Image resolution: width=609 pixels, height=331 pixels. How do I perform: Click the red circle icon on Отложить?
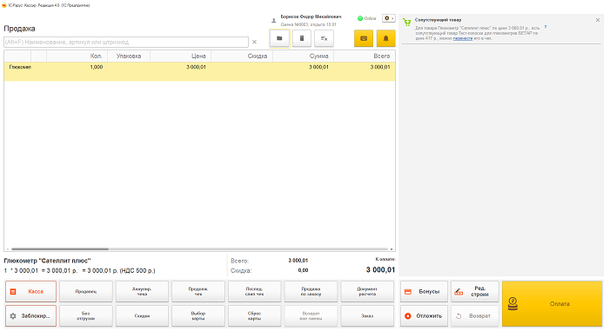tap(408, 316)
